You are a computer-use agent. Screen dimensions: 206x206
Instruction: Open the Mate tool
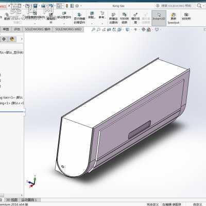[x=7, y=16]
